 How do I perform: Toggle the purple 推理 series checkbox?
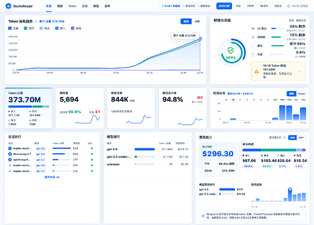72,28
